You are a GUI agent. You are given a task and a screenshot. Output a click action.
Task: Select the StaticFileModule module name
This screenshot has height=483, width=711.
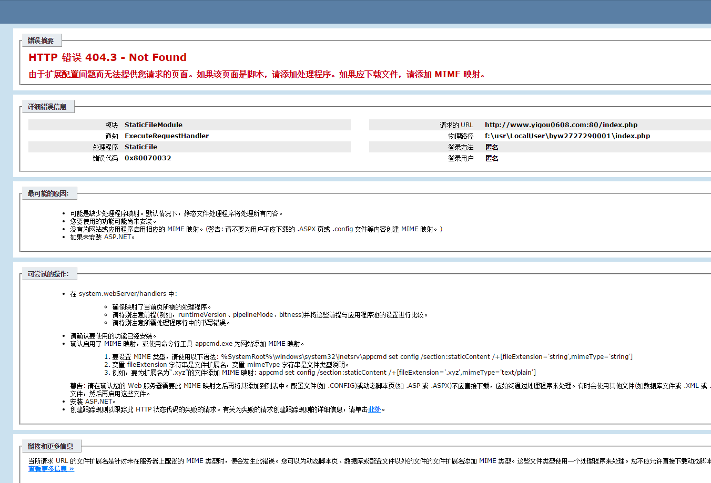[x=153, y=125]
